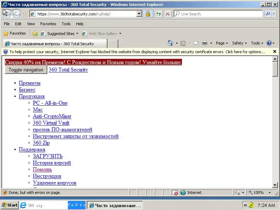
Task: Select the Часто задаваемые вопросы tab
Action: point(55,44)
